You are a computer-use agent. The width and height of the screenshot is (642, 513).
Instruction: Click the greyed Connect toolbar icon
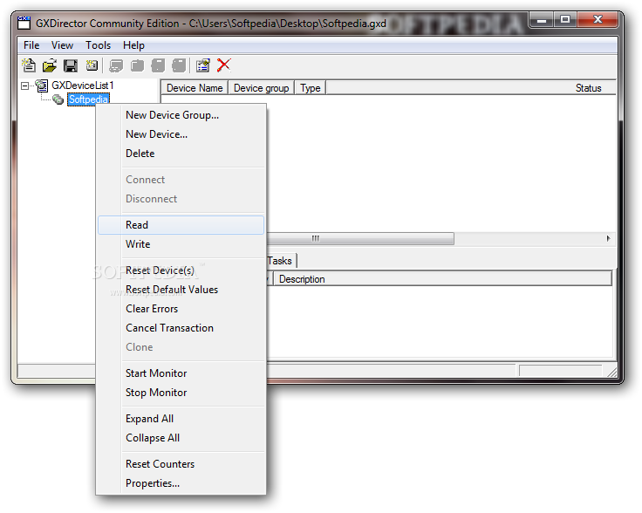(x=116, y=65)
